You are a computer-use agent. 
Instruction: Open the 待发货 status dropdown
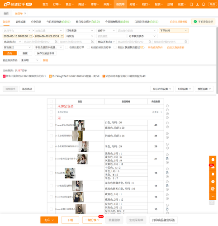tap(80, 36)
